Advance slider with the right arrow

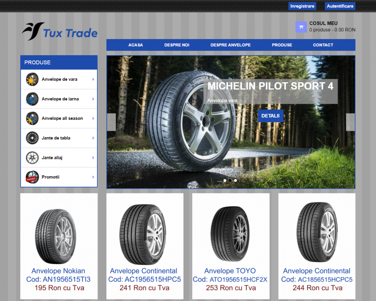point(350,122)
